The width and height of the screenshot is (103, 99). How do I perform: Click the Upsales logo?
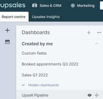click(x=13, y=5)
